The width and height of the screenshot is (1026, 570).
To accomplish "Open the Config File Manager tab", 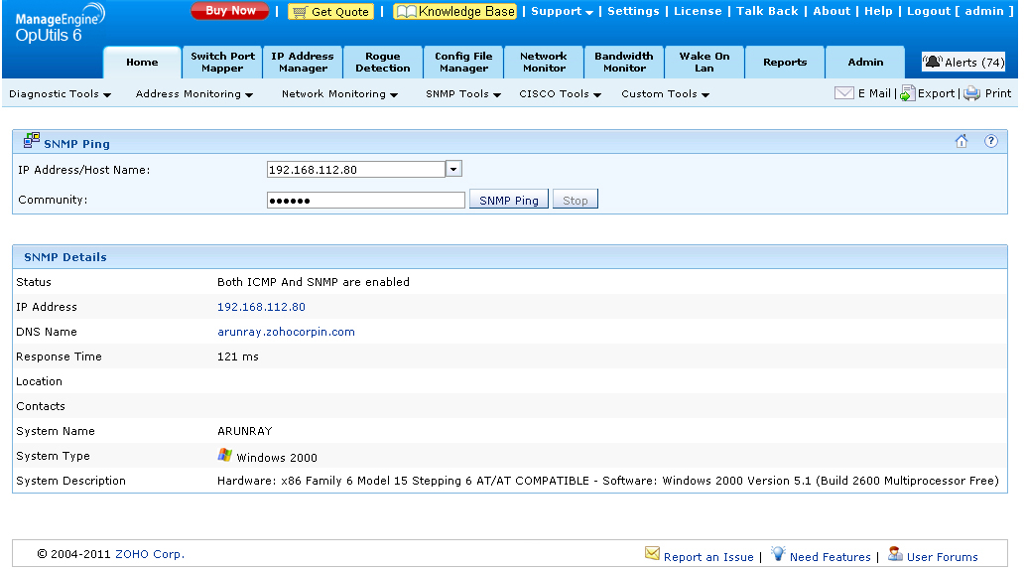I will (463, 63).
